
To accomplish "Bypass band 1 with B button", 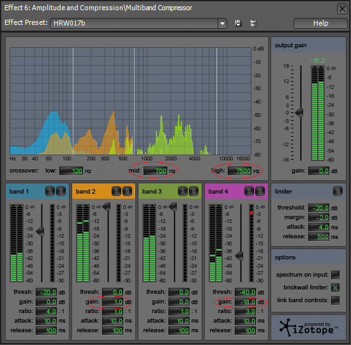I will [x=61, y=191].
